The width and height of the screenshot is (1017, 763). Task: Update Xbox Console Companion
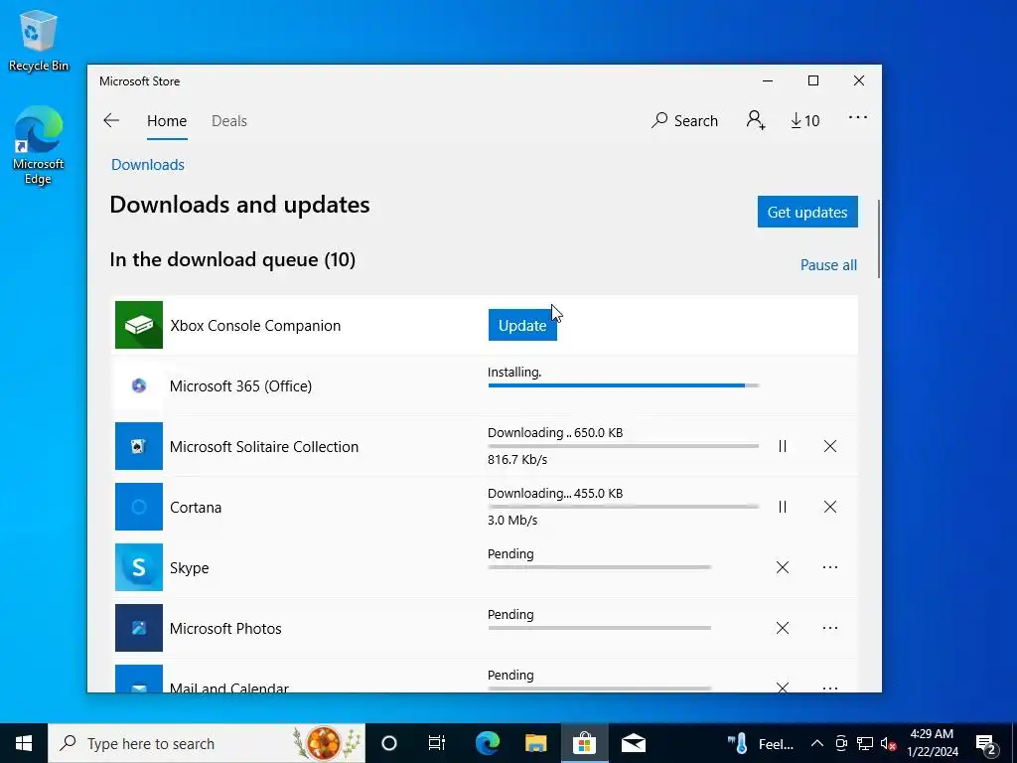522,325
